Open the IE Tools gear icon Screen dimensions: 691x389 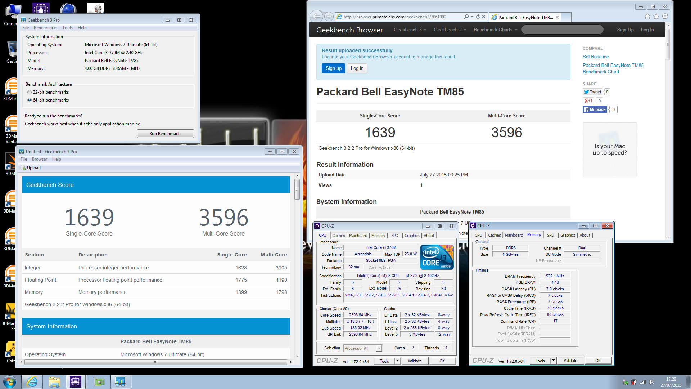point(665,17)
